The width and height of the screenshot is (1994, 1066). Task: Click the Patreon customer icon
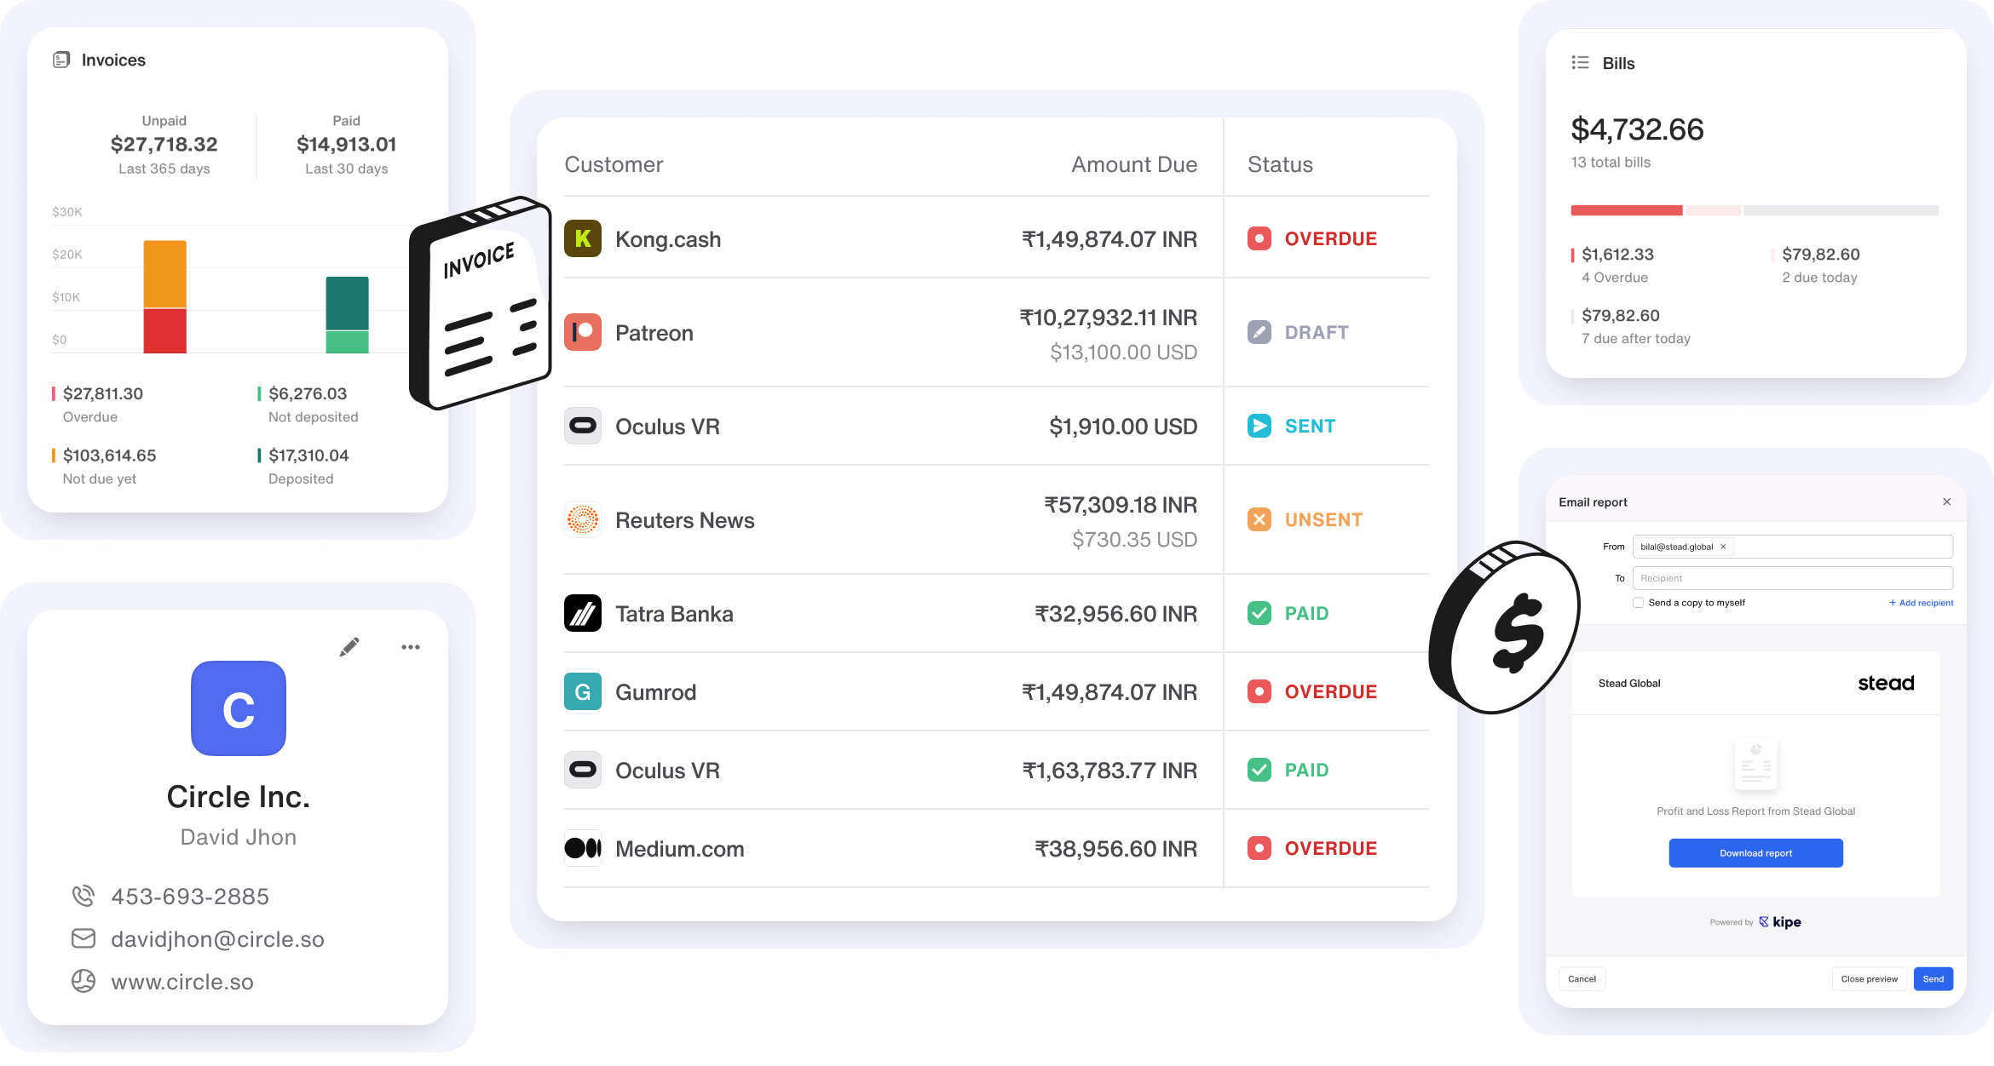tap(581, 332)
